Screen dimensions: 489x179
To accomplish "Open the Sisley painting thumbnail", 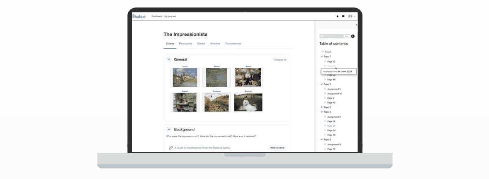I will pyautogui.click(x=185, y=78).
